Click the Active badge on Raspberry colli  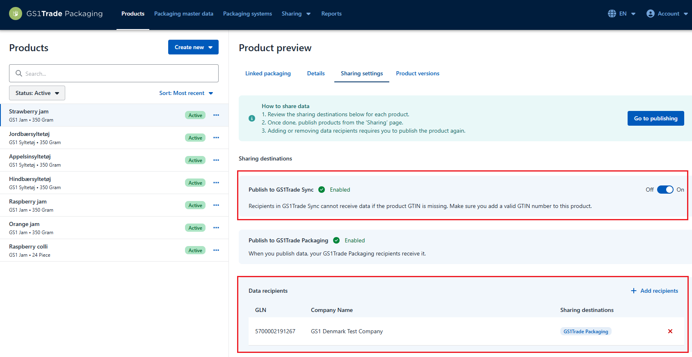coord(195,250)
